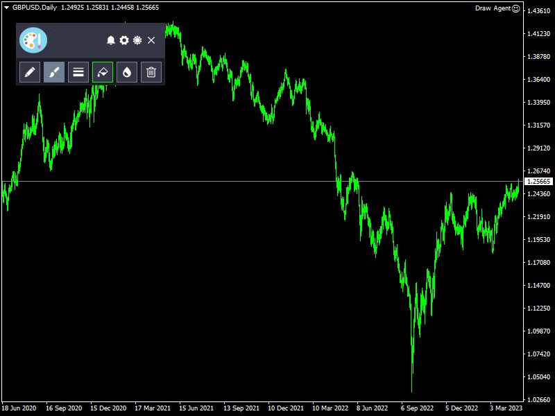Open settings with the gear icon

click(x=124, y=40)
